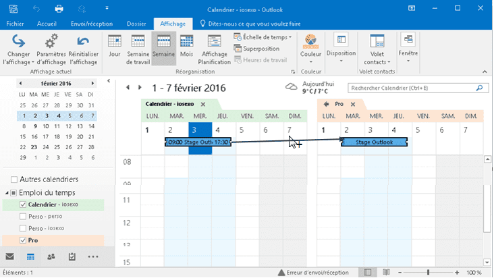
Task: Go to previous week arrow
Action: coord(128,87)
